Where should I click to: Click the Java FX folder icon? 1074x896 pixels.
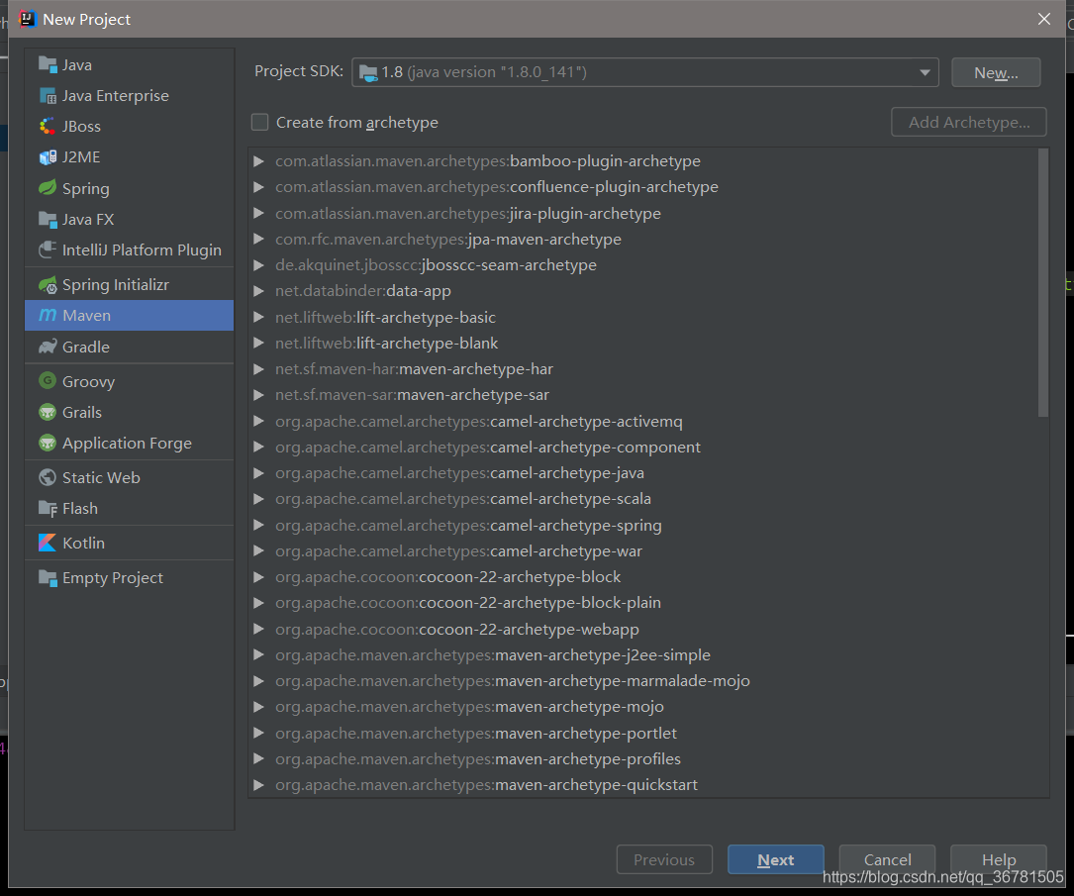(48, 219)
